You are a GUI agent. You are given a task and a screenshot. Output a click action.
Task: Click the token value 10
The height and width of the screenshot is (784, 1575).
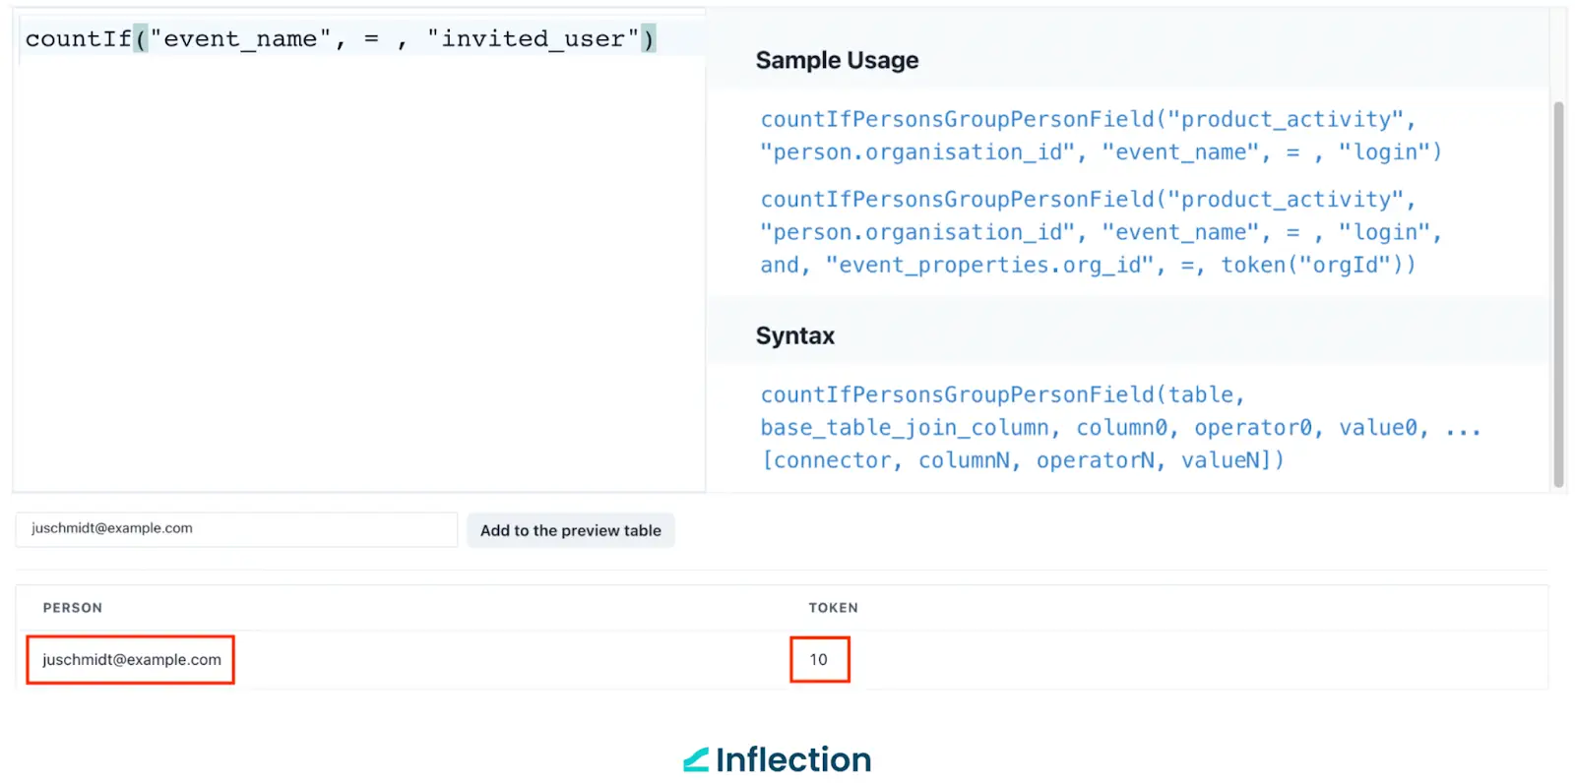tap(819, 660)
